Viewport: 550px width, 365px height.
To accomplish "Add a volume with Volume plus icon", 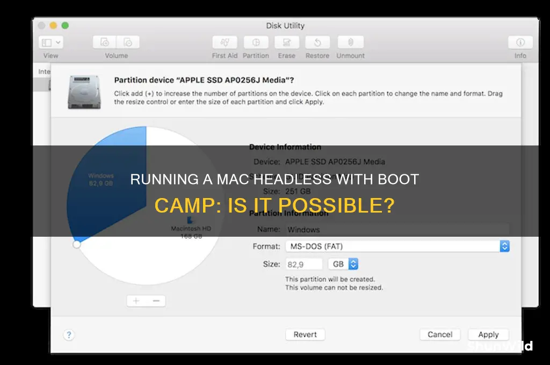I will (105, 42).
